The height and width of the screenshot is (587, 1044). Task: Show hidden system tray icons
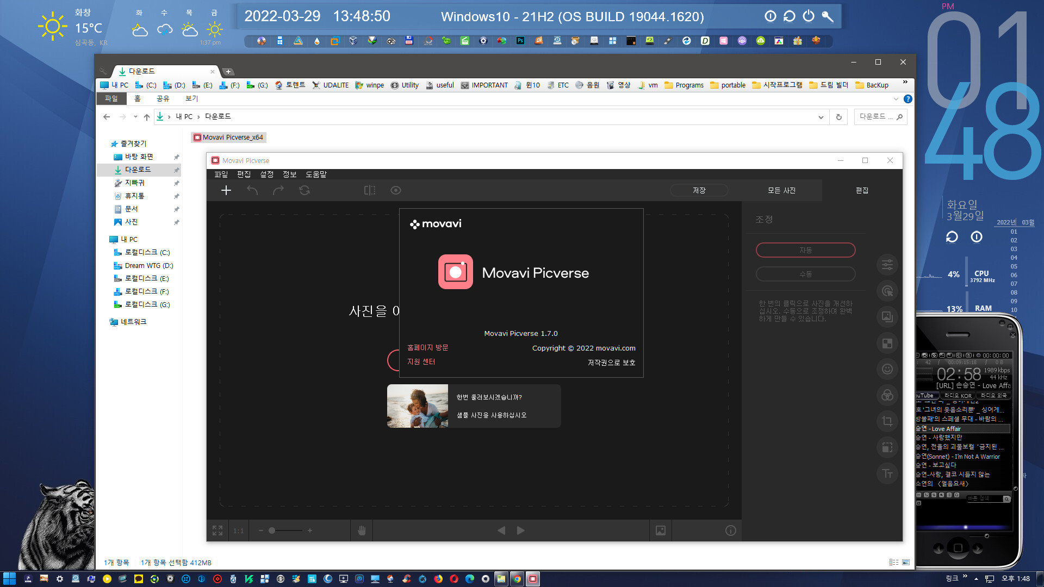[977, 579]
